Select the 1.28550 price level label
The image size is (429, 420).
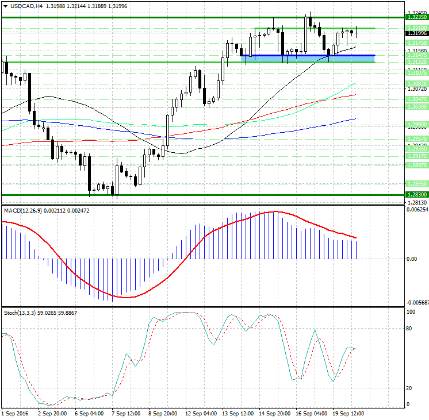pyautogui.click(x=416, y=183)
